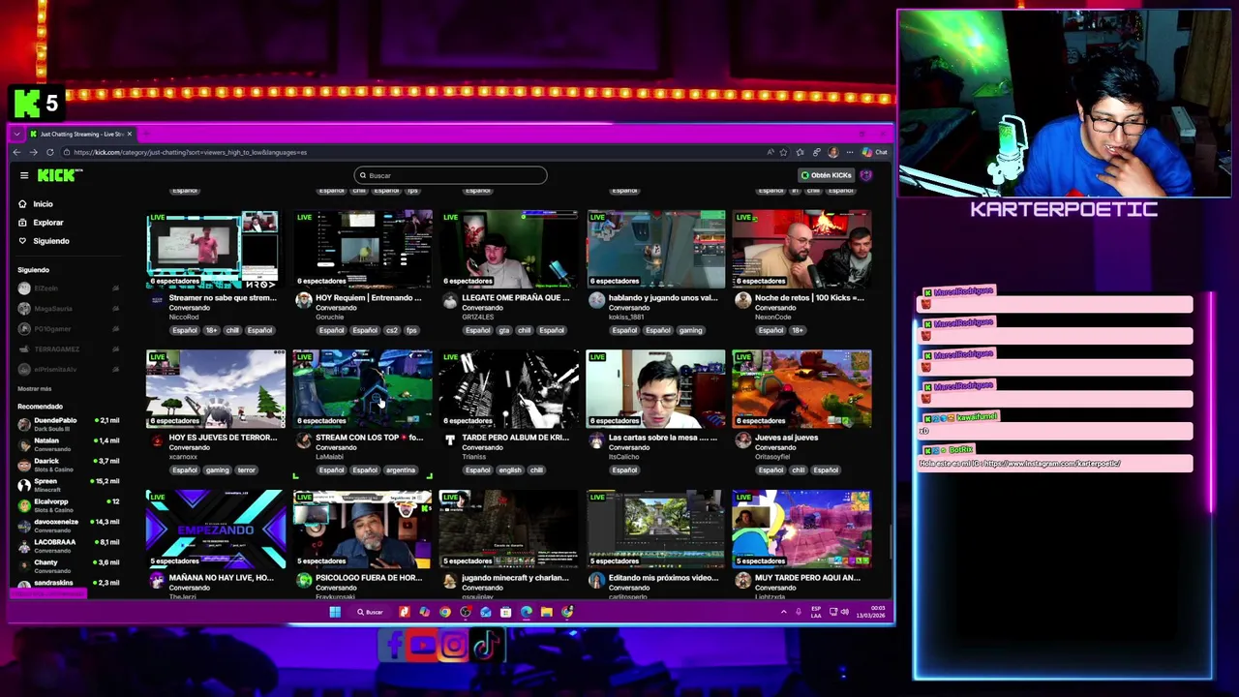Open browser settings and more (three dots)
The image size is (1239, 697).
coord(850,152)
